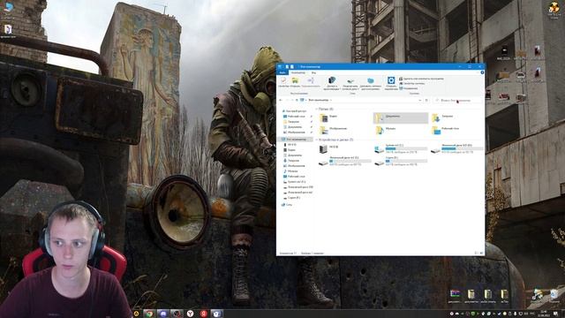Click the Переименовать (Rename) ribbon icon
The width and height of the screenshot is (565, 318).
pyautogui.click(x=310, y=82)
